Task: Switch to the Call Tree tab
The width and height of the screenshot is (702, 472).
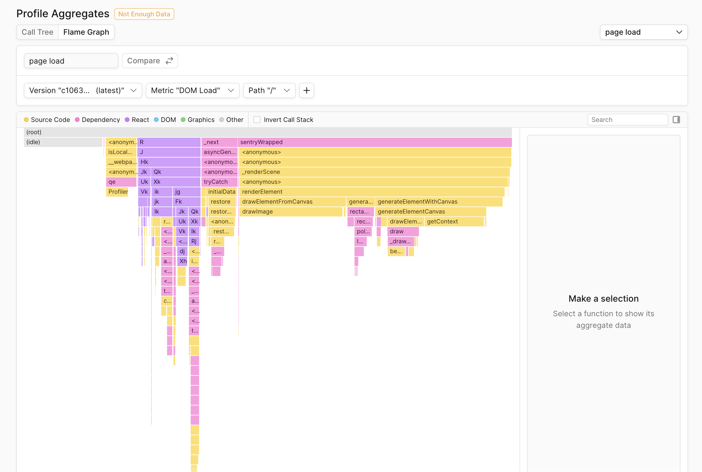Action: pyautogui.click(x=37, y=32)
